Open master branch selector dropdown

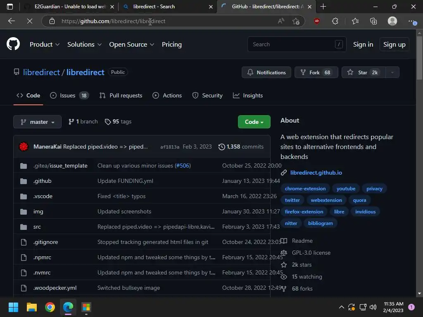[x=37, y=122]
